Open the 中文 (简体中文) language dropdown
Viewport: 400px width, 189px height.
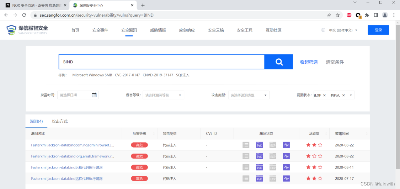343,30
